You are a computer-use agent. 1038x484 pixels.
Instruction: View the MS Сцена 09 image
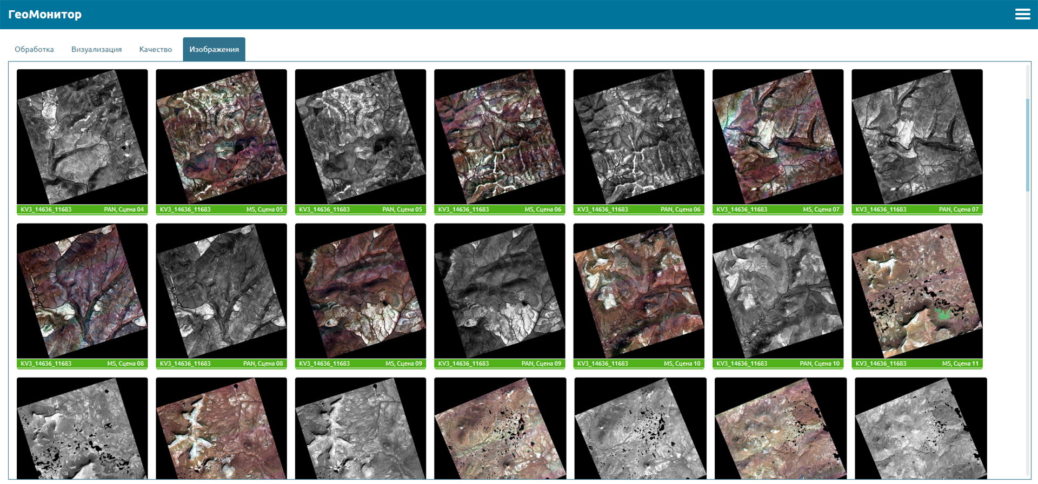click(x=360, y=291)
